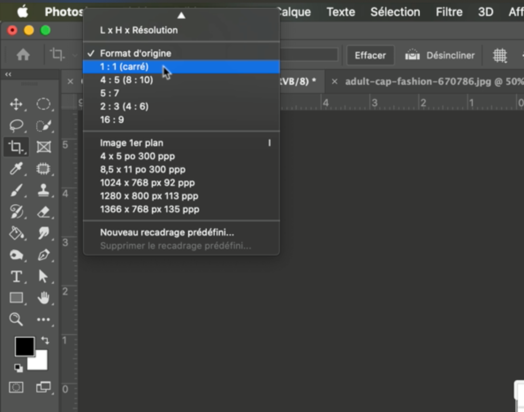
Task: Click Nouveau recadrage prédéfini...
Action: [x=181, y=233]
